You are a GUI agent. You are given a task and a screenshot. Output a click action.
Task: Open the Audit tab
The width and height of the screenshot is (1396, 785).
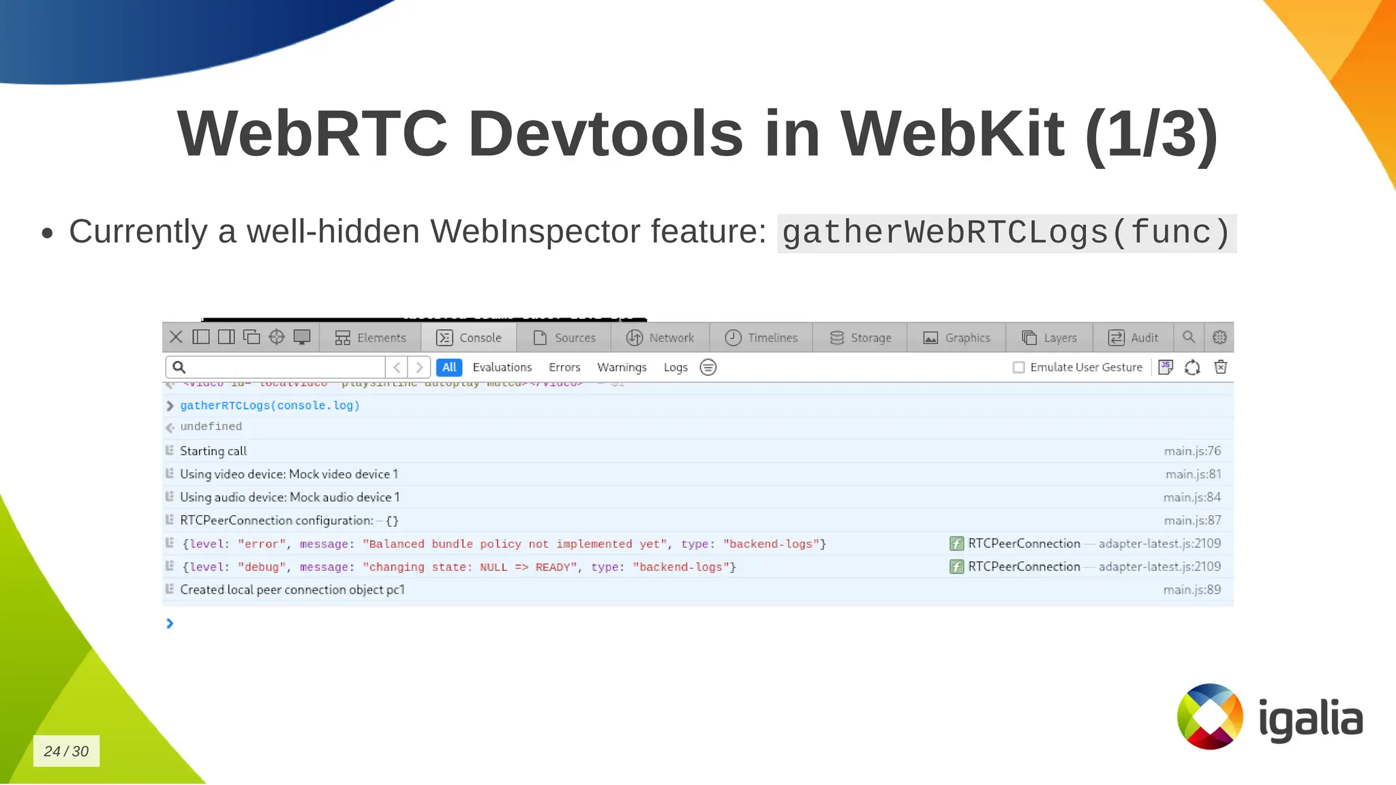coord(1133,337)
